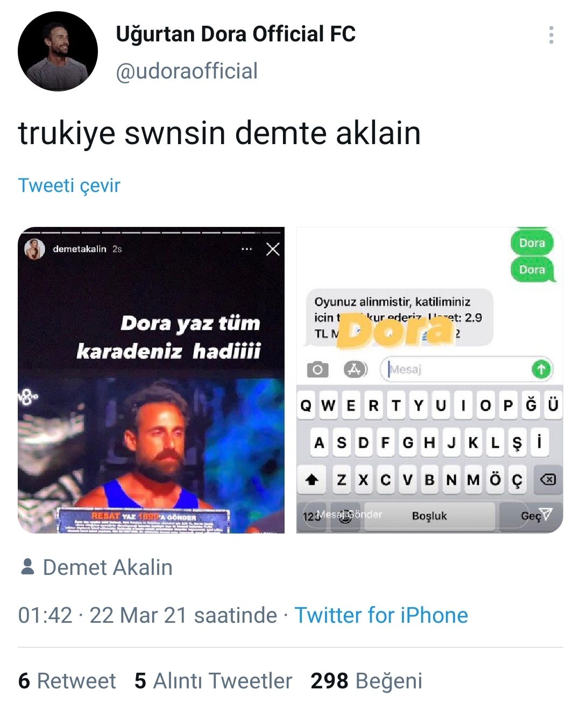Click the person icon beside Demet Akalin
This screenshot has height=711, width=581.
(x=27, y=567)
